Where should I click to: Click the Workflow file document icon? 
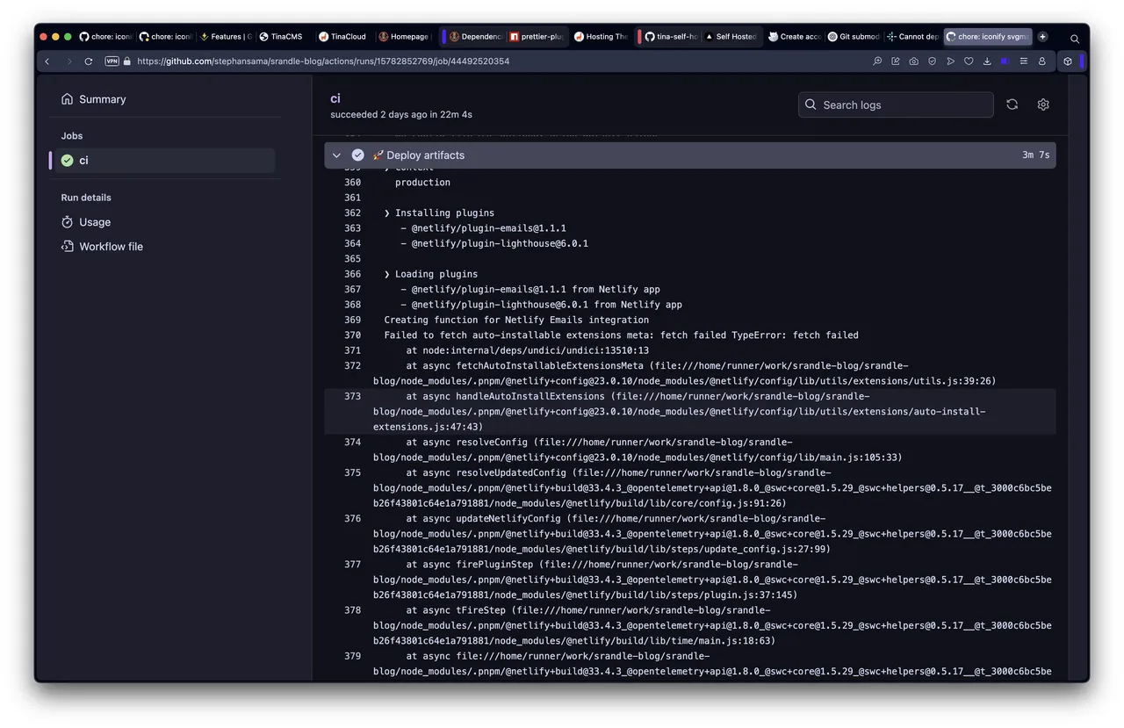pos(68,247)
